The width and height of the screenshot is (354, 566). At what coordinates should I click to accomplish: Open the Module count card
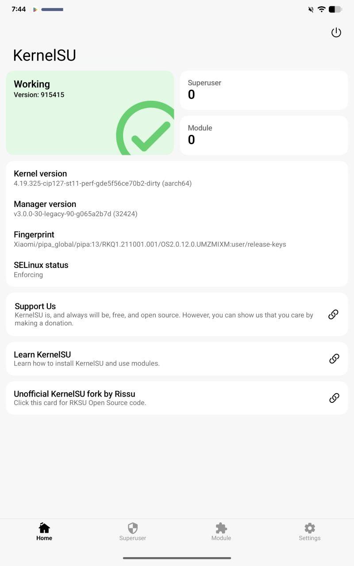tap(264, 135)
